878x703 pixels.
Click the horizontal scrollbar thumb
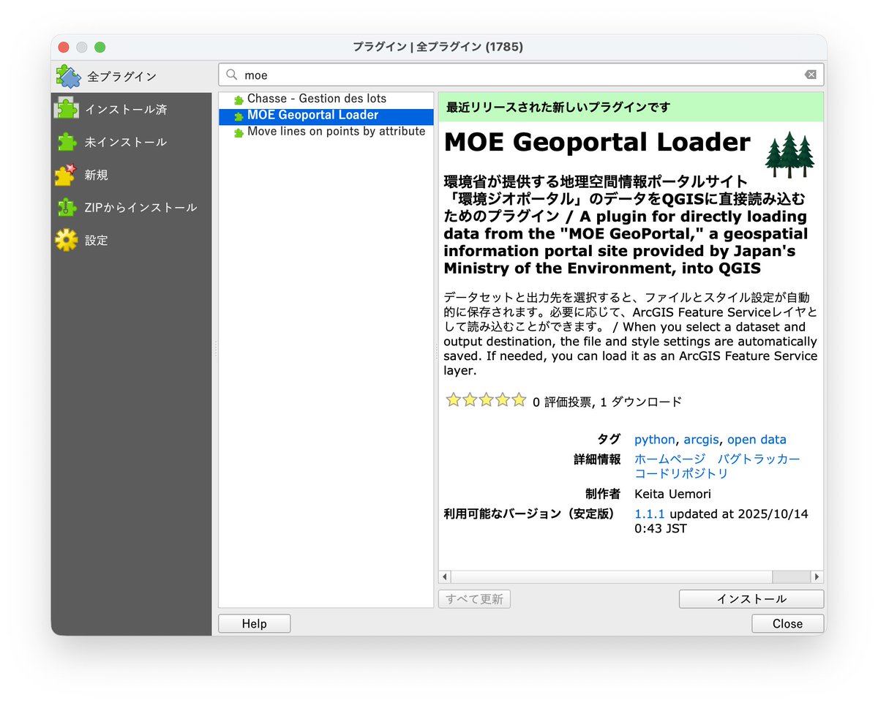pos(791,577)
